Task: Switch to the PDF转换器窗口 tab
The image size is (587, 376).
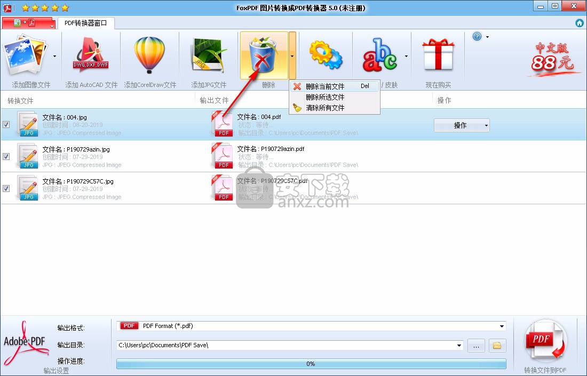Action: [x=86, y=23]
